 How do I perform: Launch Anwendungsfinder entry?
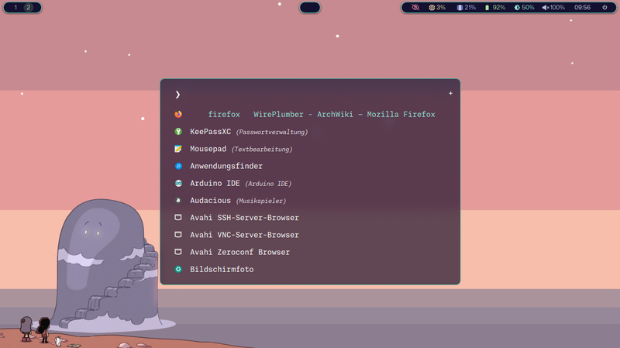tap(310, 166)
